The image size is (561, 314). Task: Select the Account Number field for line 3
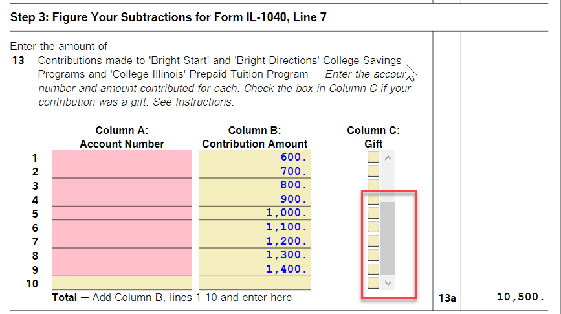tap(122, 185)
